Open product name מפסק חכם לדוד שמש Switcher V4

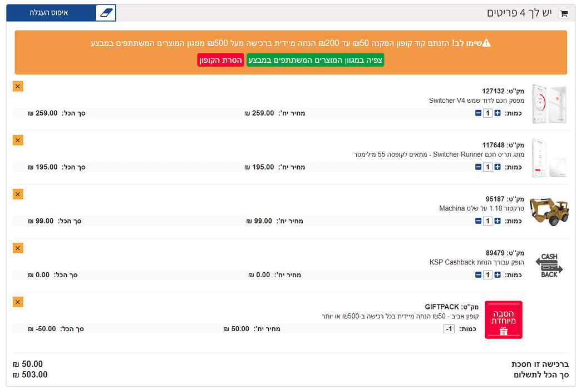476,101
